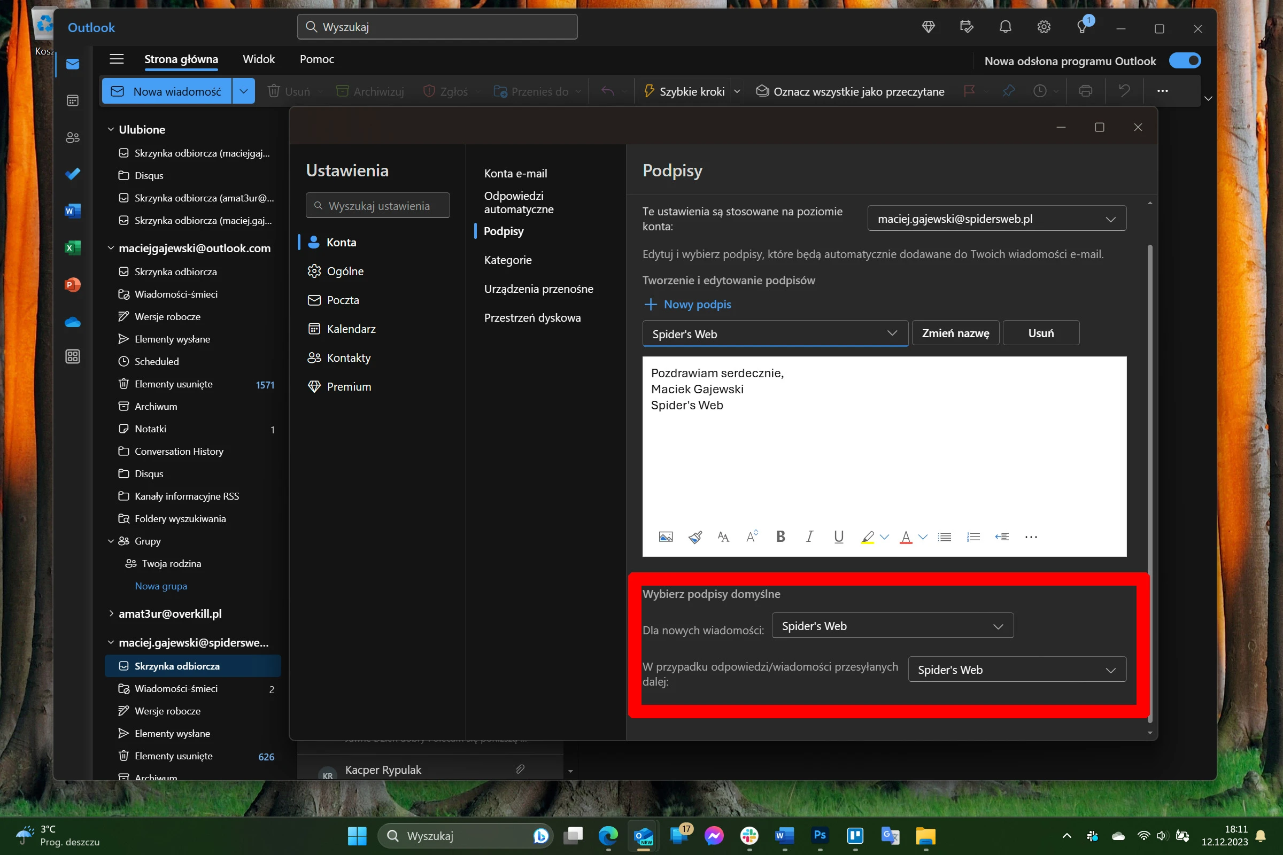
Task: Insert a picture into the signature
Action: click(x=666, y=537)
